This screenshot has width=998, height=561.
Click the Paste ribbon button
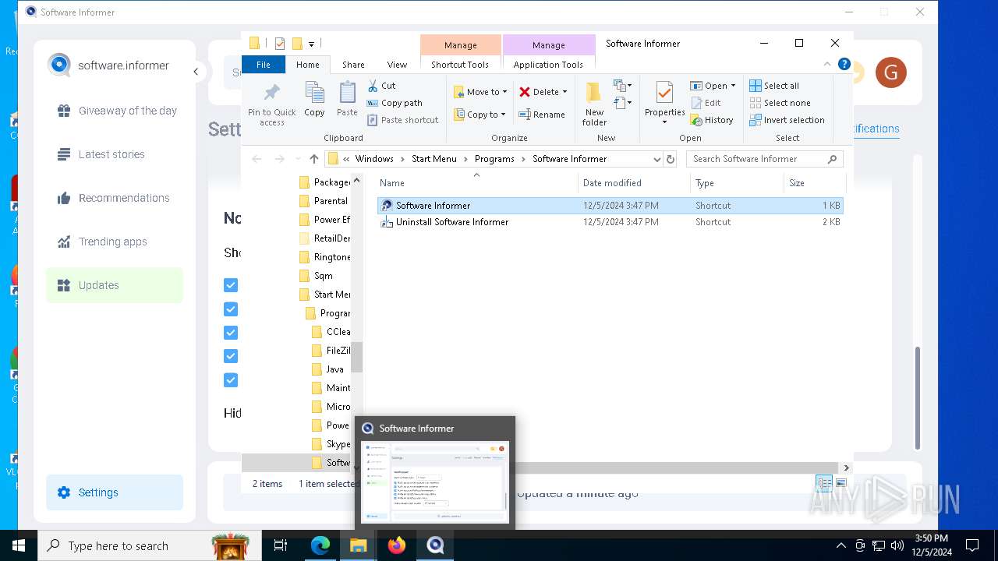(x=347, y=99)
